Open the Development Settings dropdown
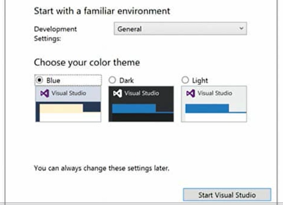Image resolution: width=283 pixels, height=205 pixels. (x=180, y=29)
